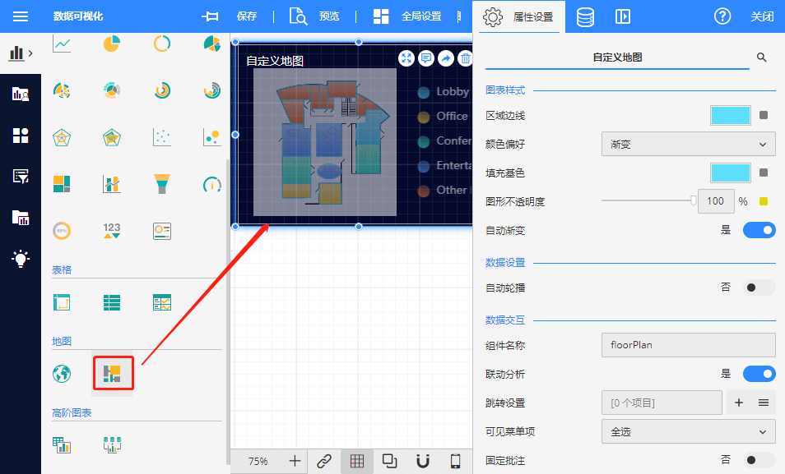The height and width of the screenshot is (474, 785).
Task: Click the data source database icon
Action: 585,16
